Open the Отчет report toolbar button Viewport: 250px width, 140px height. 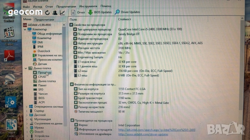78,12
